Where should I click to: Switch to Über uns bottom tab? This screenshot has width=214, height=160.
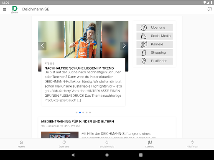pyautogui.click(x=64, y=144)
